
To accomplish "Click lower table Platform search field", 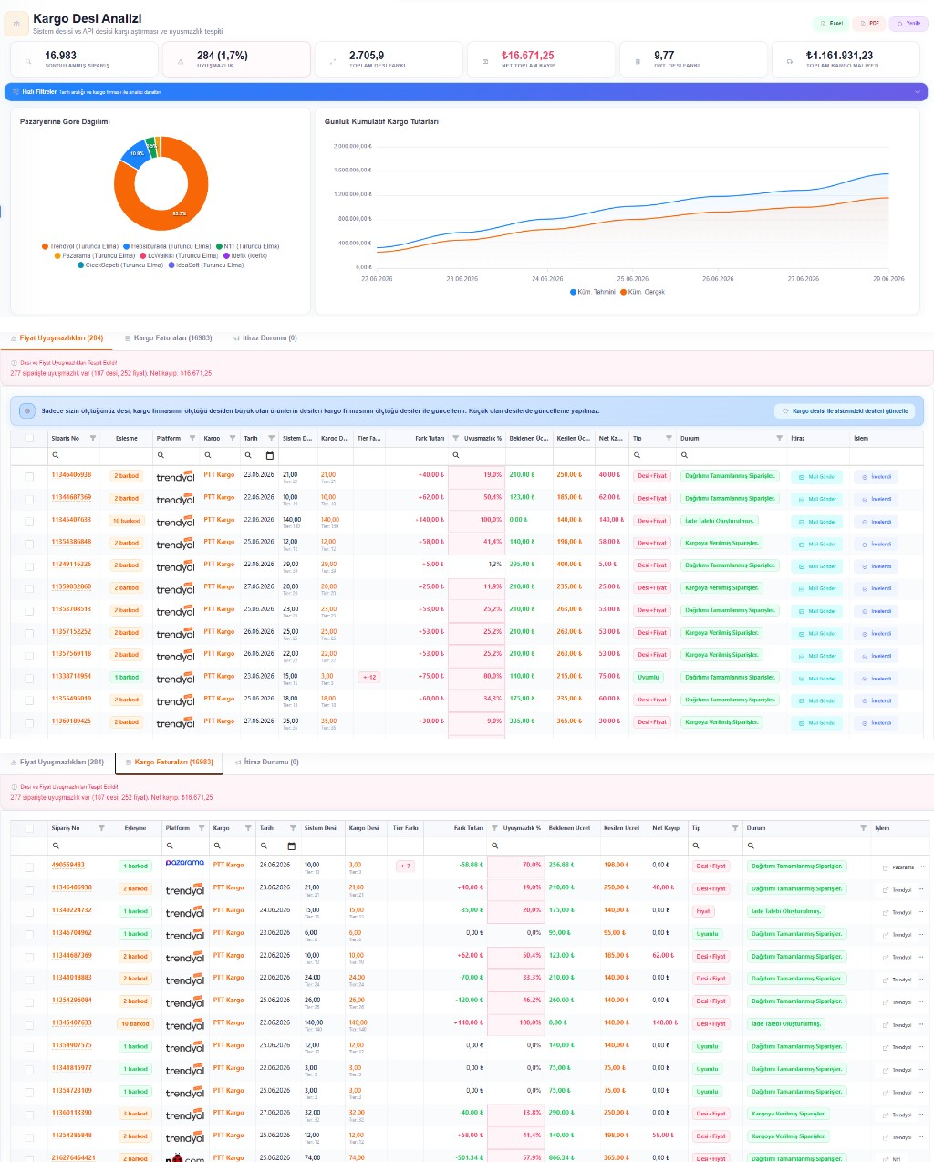I will (185, 846).
